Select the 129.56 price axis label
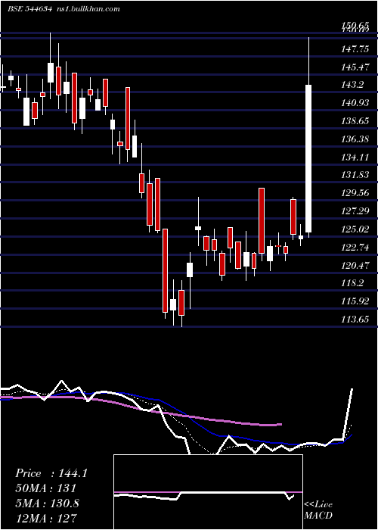Viewport: 378px width, 530px height. pos(355,193)
